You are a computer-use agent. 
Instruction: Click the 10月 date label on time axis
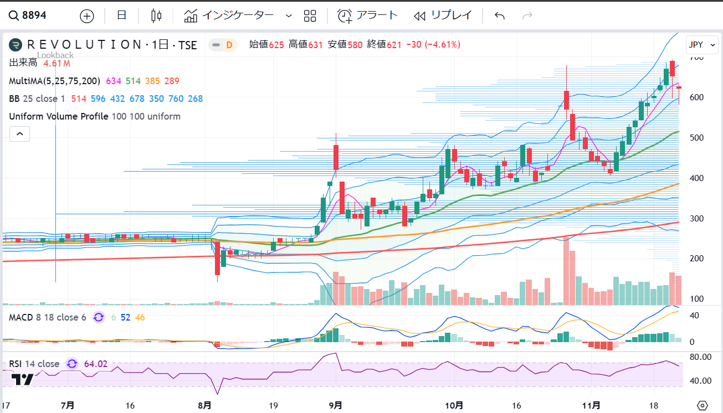coord(454,405)
